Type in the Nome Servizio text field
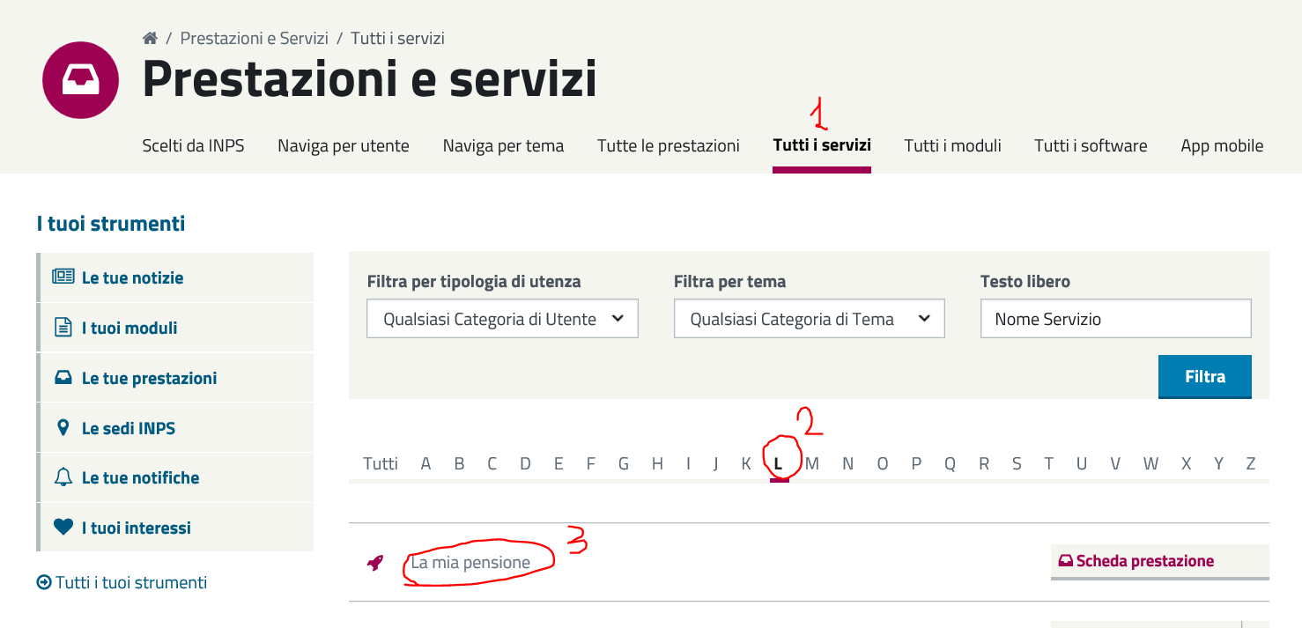The height and width of the screenshot is (628, 1302). [1115, 319]
